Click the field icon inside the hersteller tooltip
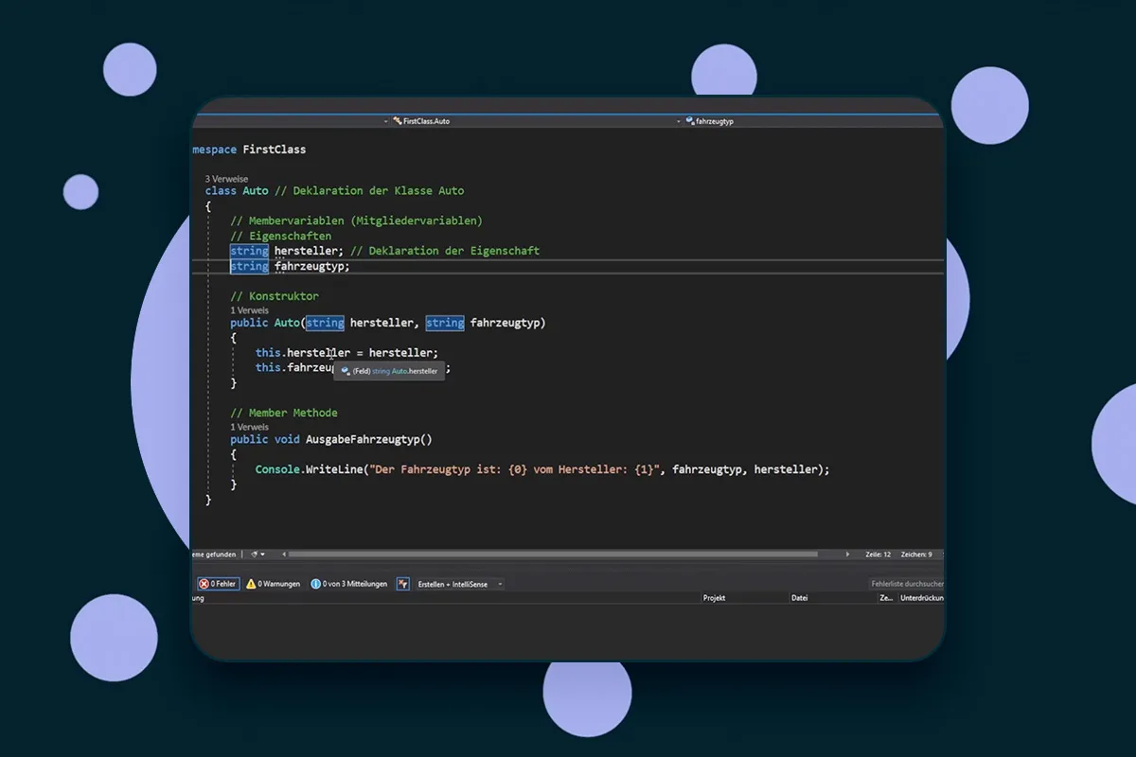 (x=346, y=372)
